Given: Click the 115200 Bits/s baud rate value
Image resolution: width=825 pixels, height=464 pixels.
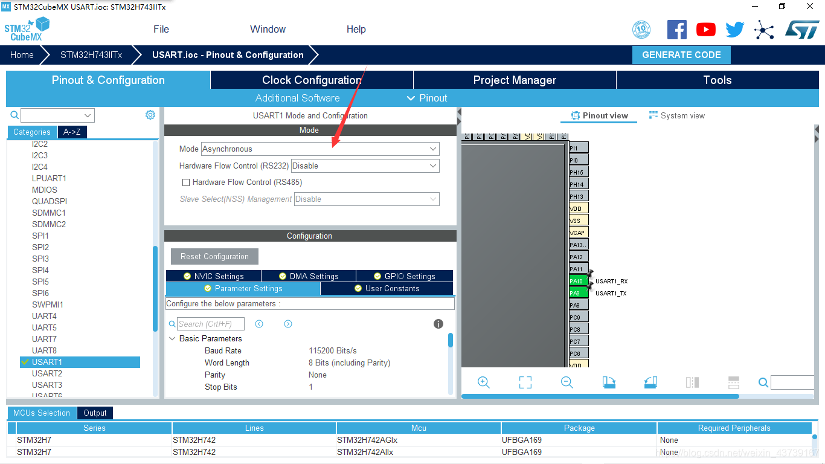Looking at the screenshot, I should (x=333, y=350).
